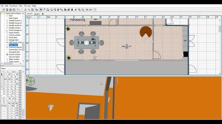222x124 pixels.
Task: Select Open door in the catalog tree
Action: 13,45
